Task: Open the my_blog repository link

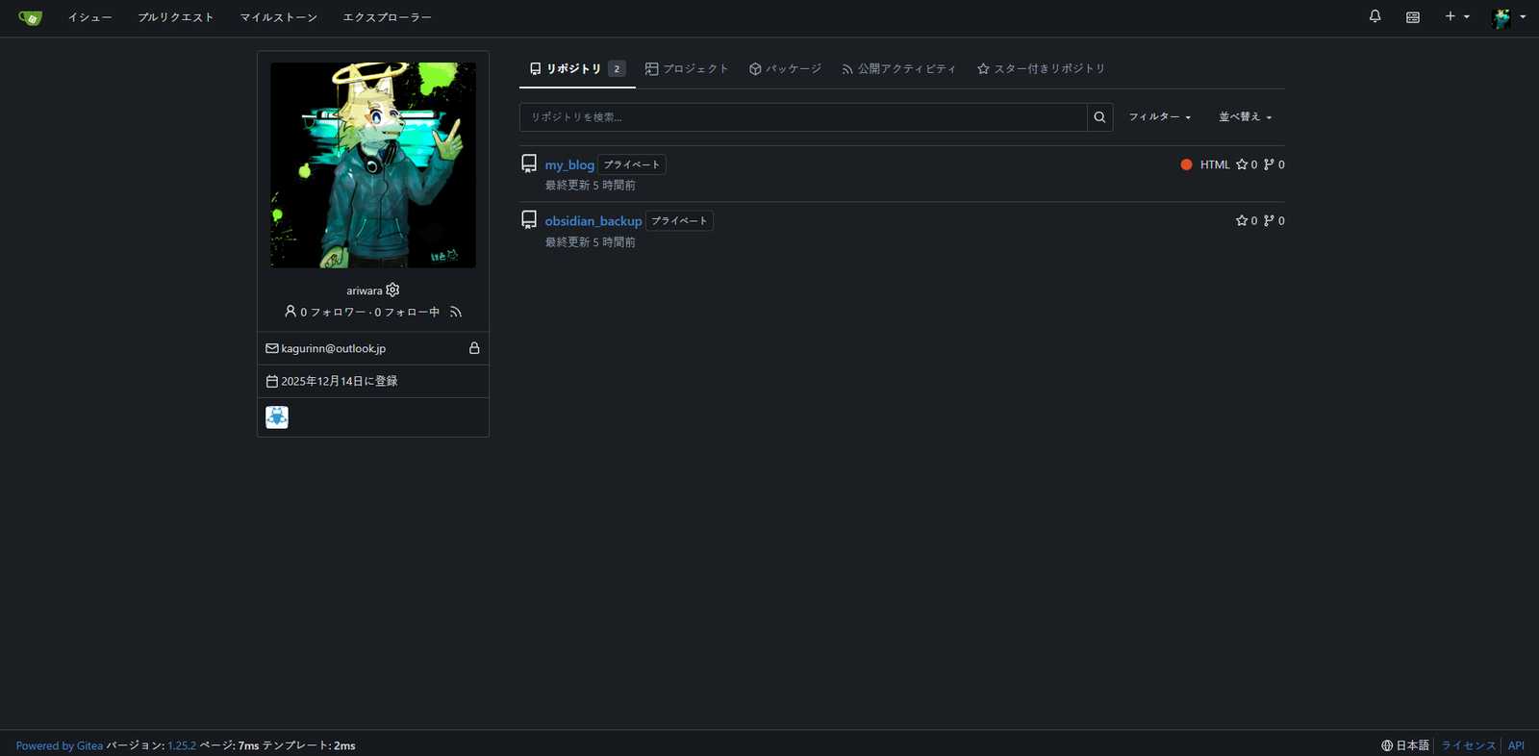Action: pyautogui.click(x=569, y=165)
